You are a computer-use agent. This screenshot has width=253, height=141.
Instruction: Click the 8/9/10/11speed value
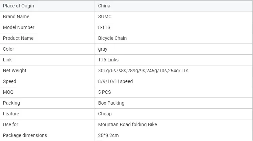coord(116,81)
